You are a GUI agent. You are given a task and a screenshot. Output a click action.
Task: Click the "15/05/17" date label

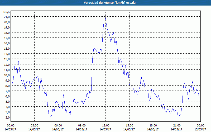200,129
